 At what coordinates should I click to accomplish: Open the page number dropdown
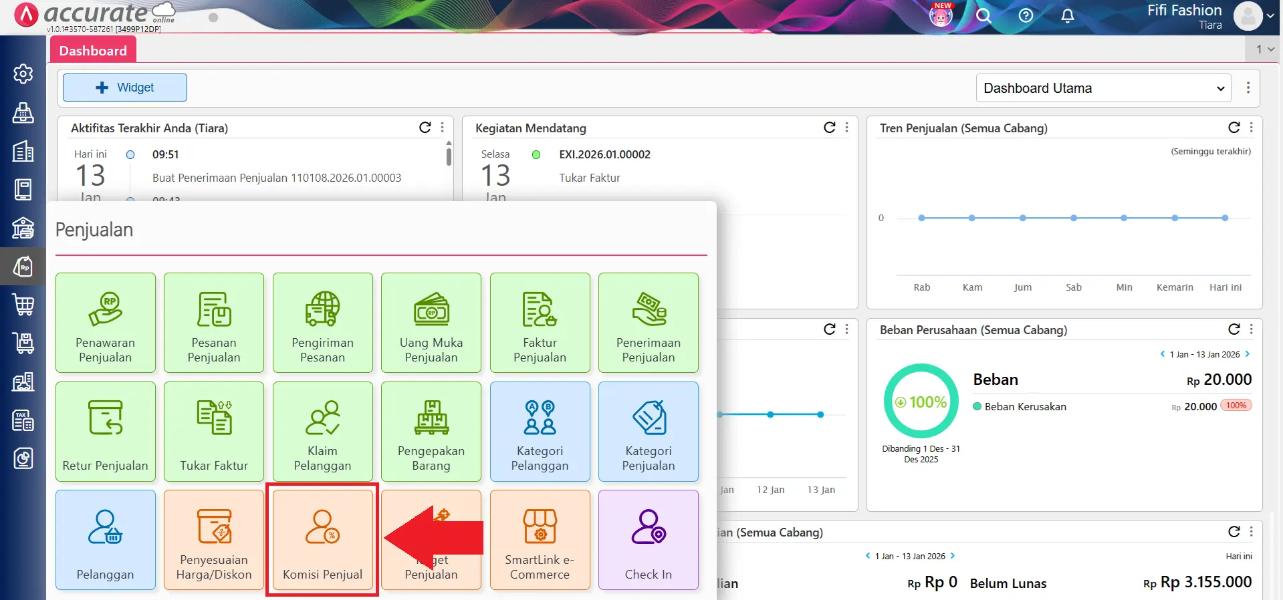pos(1264,49)
